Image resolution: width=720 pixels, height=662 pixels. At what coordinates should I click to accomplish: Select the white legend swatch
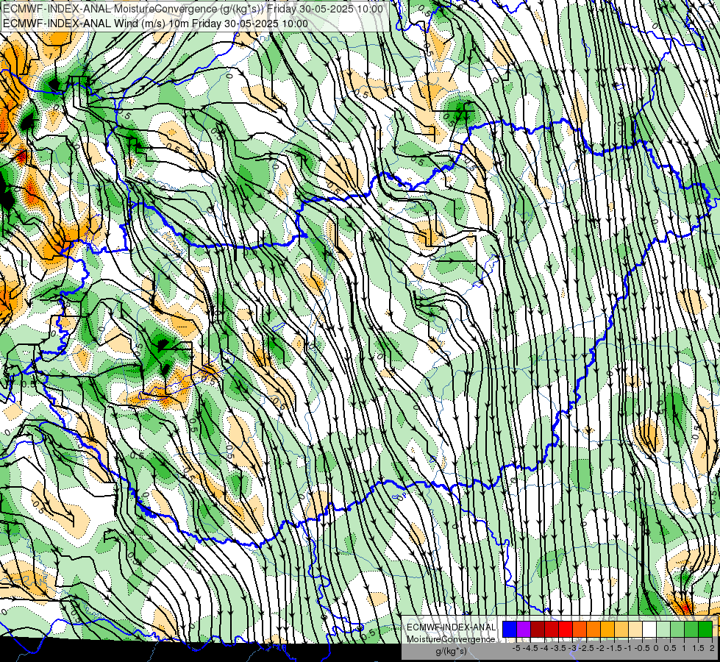pyautogui.click(x=649, y=629)
